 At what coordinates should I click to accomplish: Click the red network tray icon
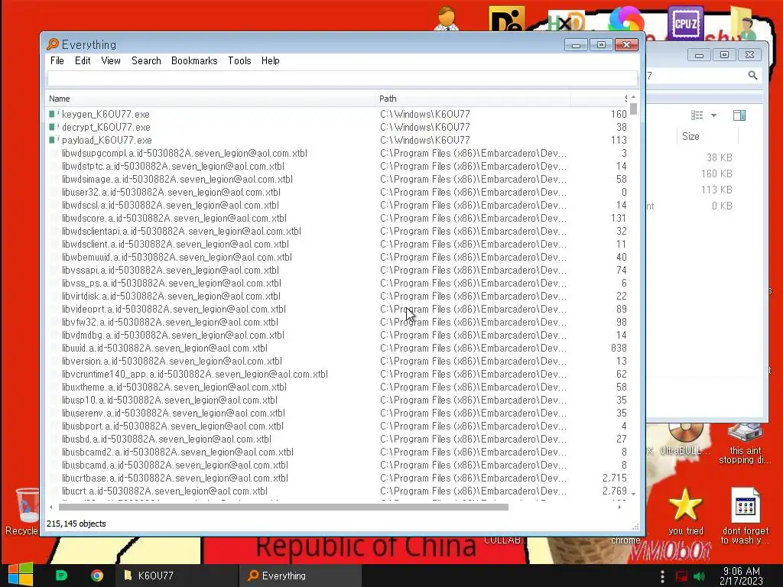coord(681,576)
